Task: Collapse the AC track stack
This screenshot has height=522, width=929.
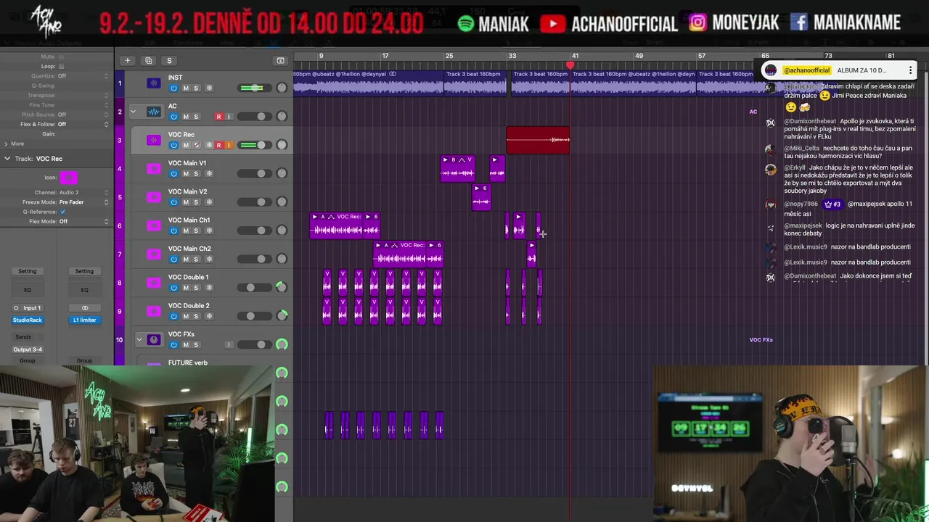Action: tap(133, 112)
